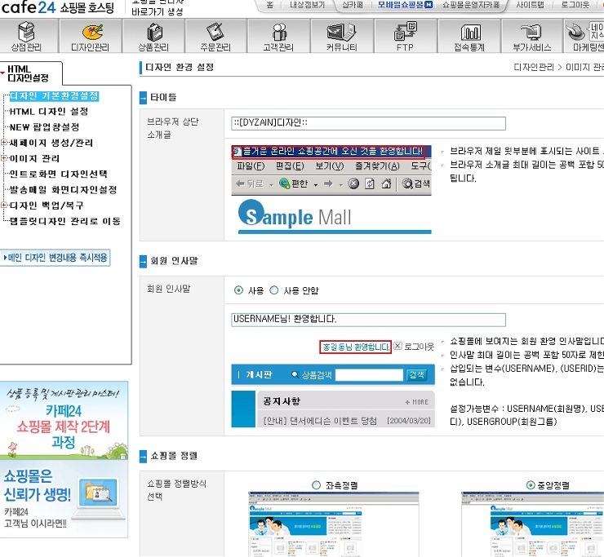Open the 부가서비스 icon
The image size is (604, 557).
coord(532,36)
